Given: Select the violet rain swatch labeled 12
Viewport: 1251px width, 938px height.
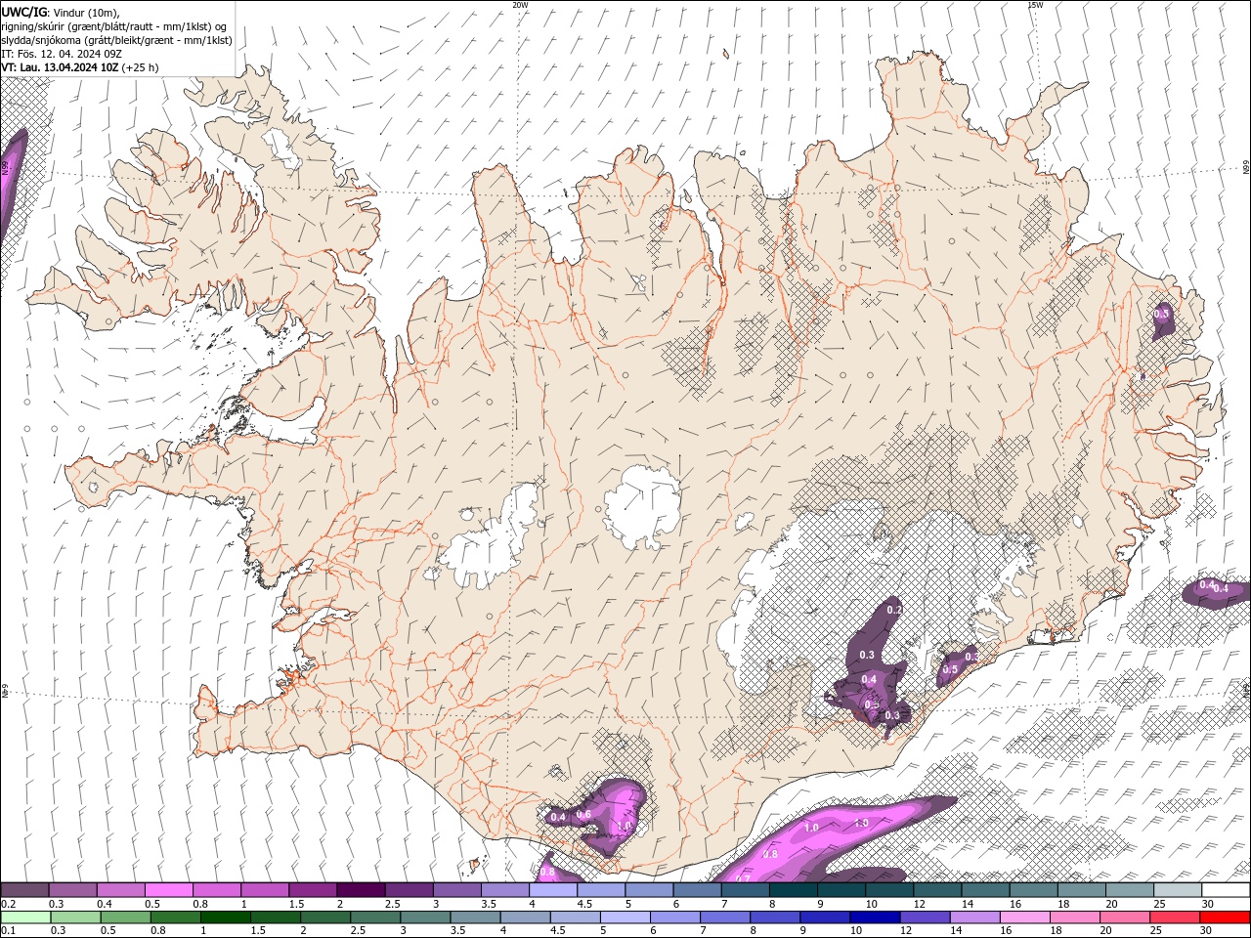Looking at the screenshot, I should tap(924, 917).
